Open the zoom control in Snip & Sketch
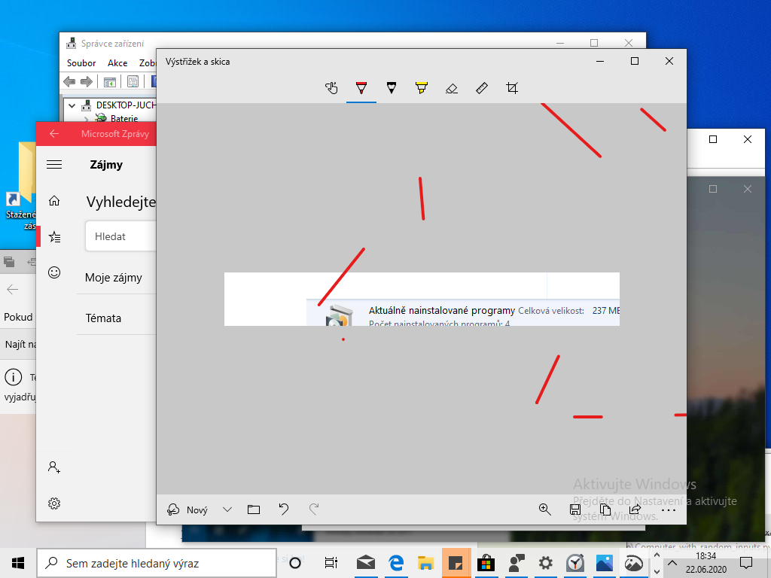 click(545, 510)
